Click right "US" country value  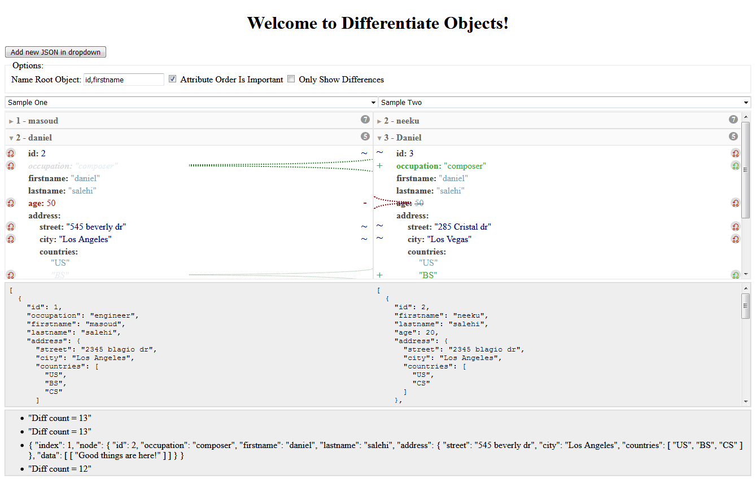point(428,263)
